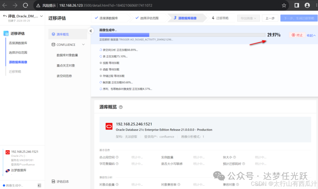The height and width of the screenshot is (189, 318).
Task: Click the Oracle logo in source overview panel
Action: (109, 126)
